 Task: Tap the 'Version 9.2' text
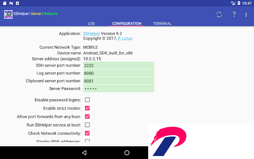(111, 33)
